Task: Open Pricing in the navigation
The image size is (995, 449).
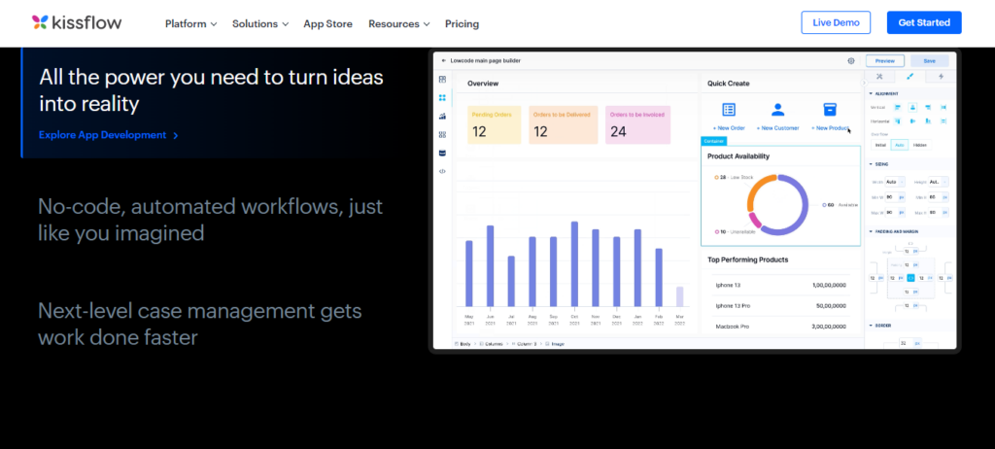Action: pos(462,23)
